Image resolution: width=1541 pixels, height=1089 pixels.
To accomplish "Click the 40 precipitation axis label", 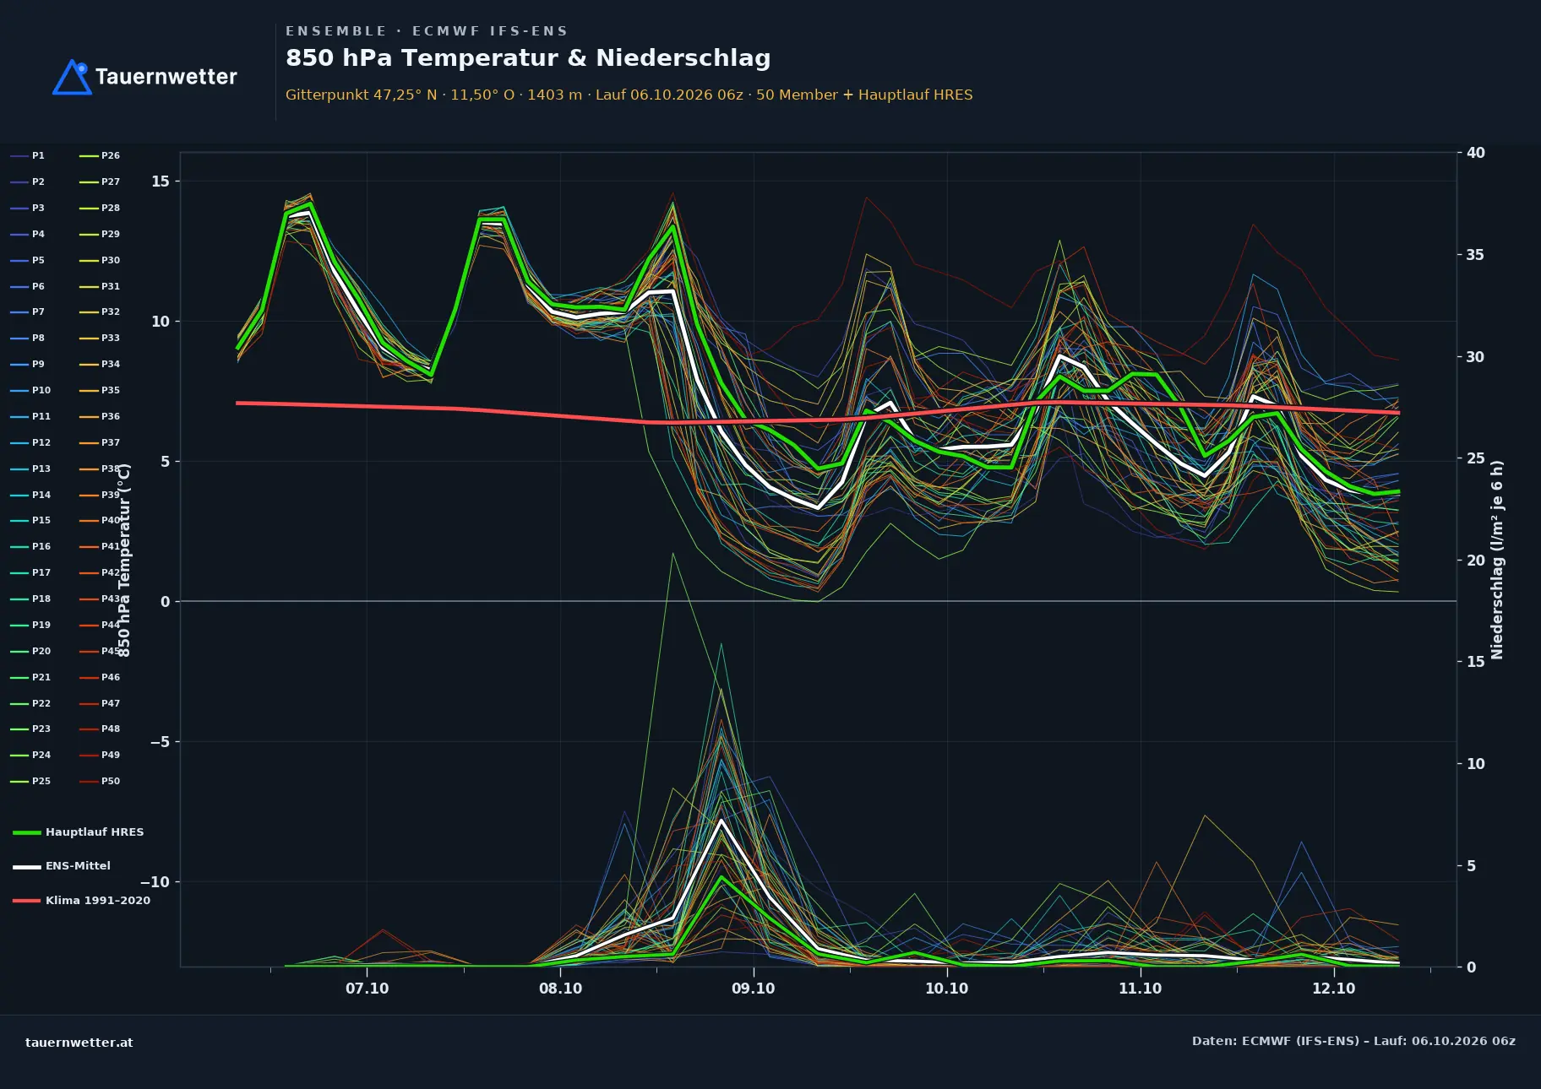I will pos(1476,153).
